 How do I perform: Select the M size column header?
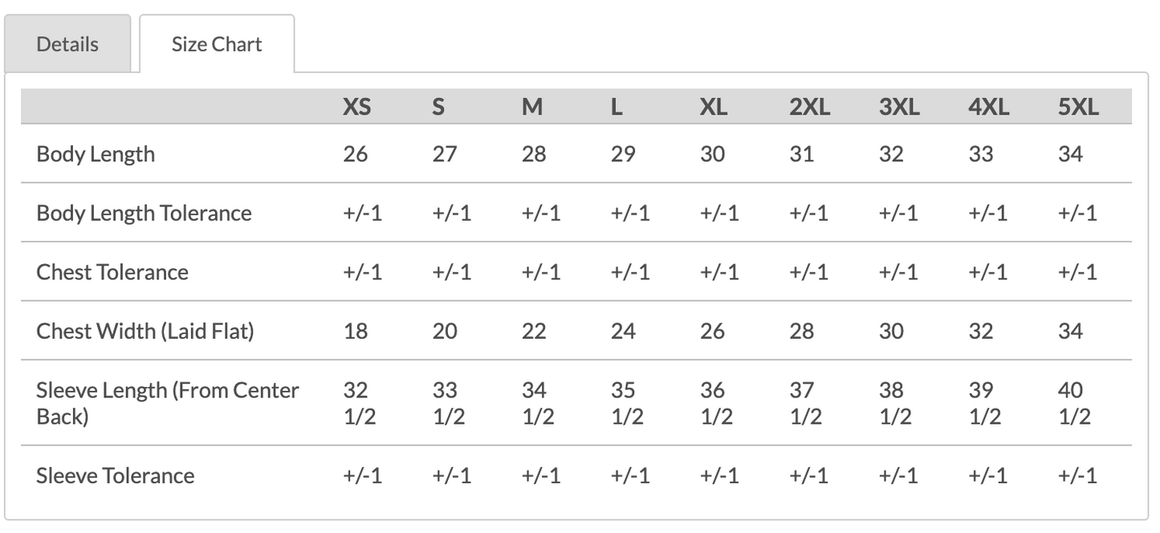click(x=532, y=107)
